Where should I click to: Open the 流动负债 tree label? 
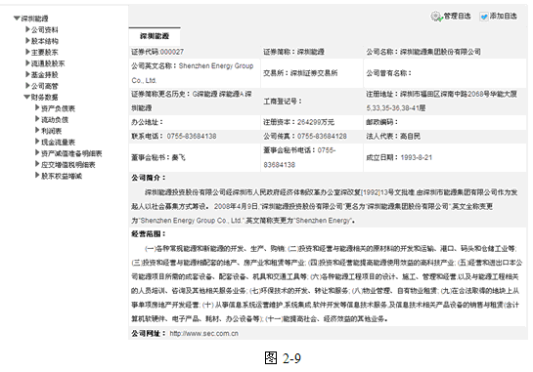(55, 120)
